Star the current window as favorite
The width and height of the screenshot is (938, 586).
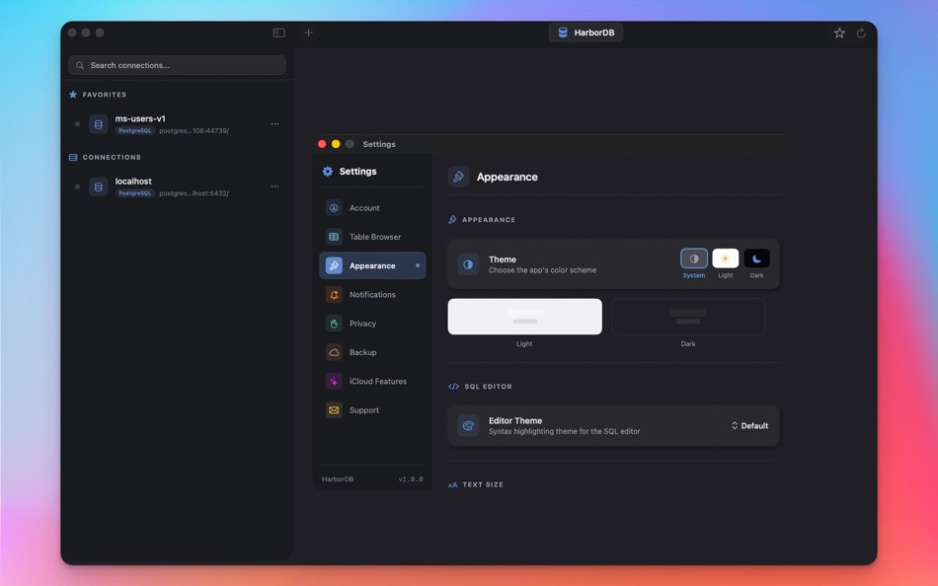(838, 32)
